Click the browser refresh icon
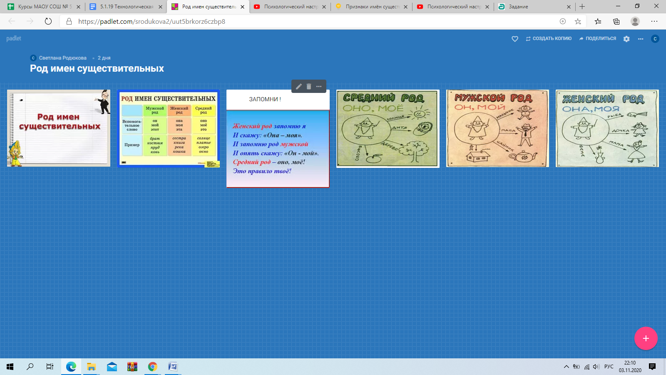The width and height of the screenshot is (666, 375). point(48,21)
